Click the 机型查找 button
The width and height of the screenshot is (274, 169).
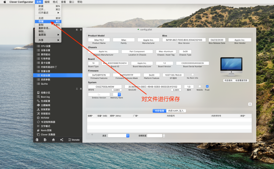[x=228, y=80]
